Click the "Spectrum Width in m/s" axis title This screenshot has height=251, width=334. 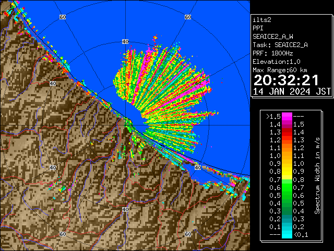317,176
